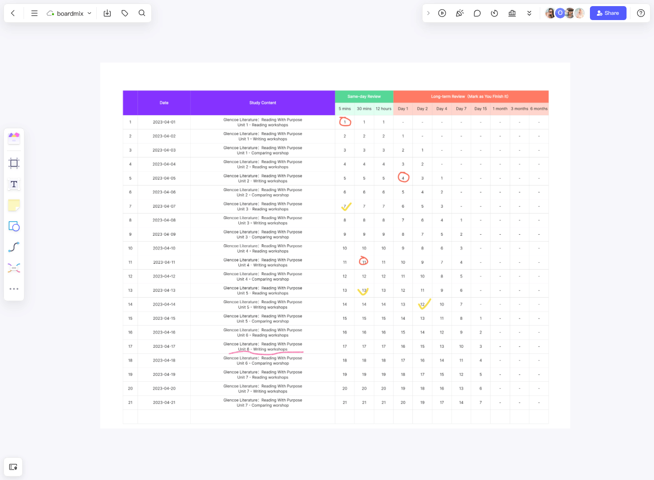Image resolution: width=654 pixels, height=480 pixels.
Task: Click the Day 4 column header
Action: click(442, 109)
